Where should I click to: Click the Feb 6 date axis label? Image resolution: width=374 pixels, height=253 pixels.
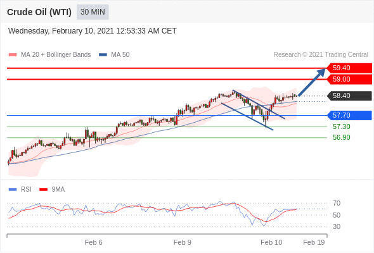point(93,242)
